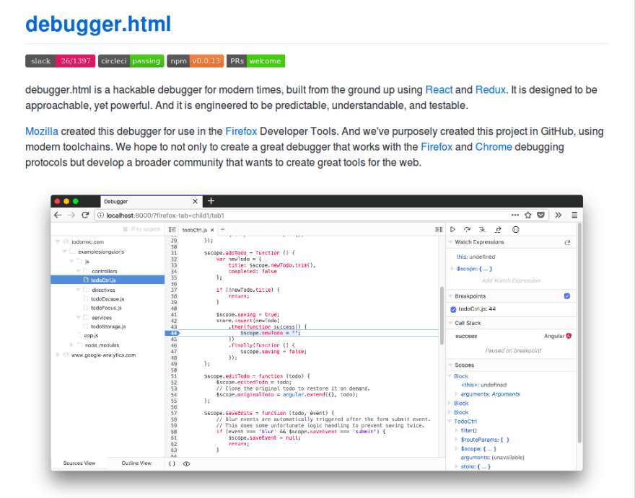This screenshot has height=498, width=635.
Task: Click the Step Over icon
Action: tap(468, 229)
